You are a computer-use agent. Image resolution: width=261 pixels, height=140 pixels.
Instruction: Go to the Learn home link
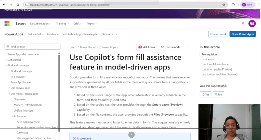[21, 24]
